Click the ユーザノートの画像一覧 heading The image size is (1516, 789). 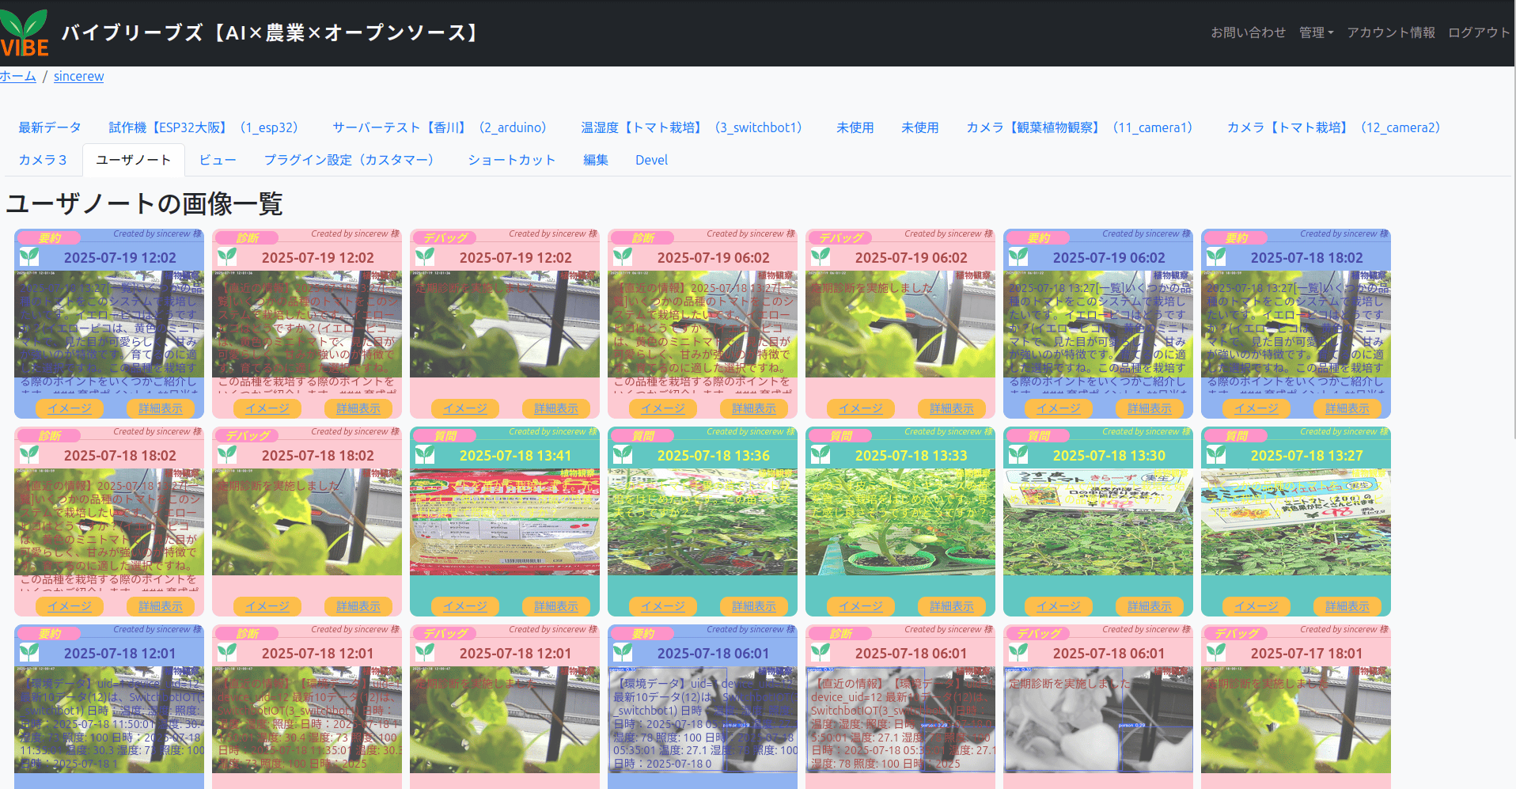point(145,203)
